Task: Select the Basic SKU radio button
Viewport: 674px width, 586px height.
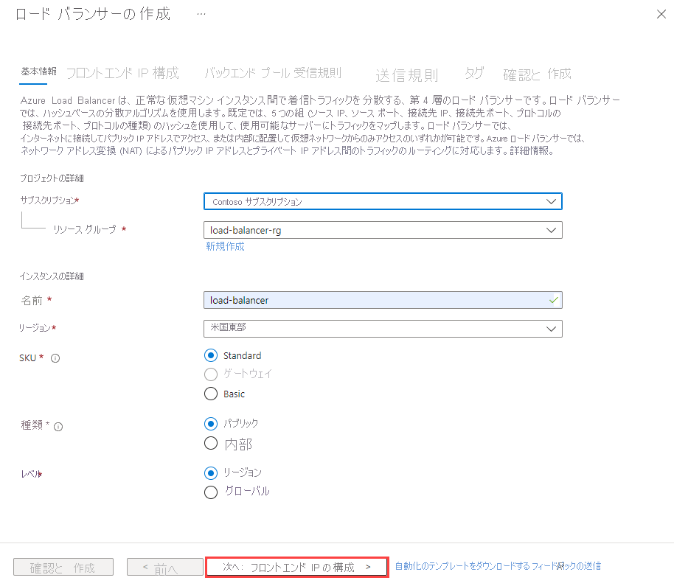Action: (x=211, y=394)
